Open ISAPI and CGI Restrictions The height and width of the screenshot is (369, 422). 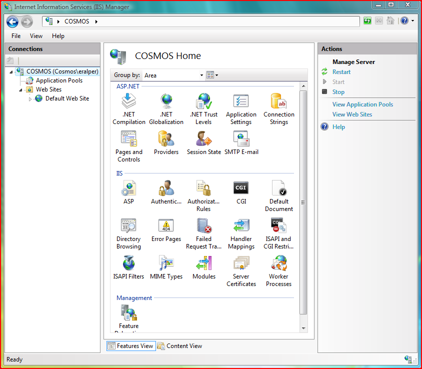279,233
